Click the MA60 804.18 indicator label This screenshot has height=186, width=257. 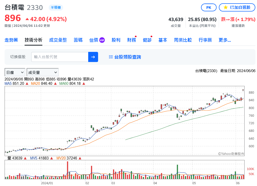click(72, 84)
